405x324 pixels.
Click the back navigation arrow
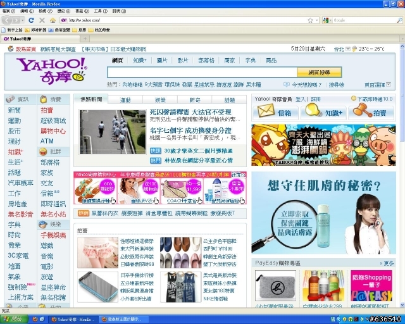click(7, 20)
